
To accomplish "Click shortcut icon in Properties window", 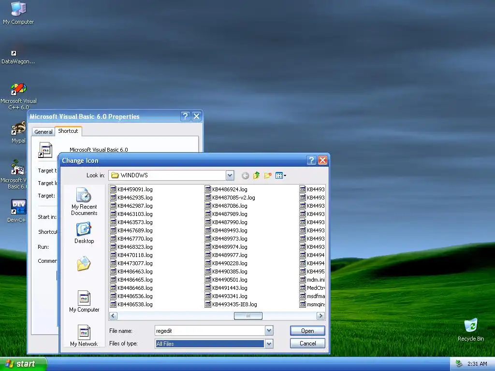I will coord(45,150).
